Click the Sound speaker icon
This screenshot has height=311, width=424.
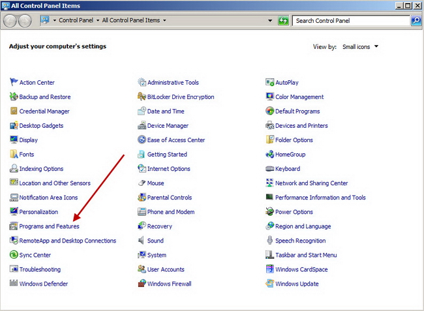click(x=141, y=240)
